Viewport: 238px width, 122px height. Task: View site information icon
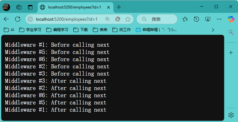pos(30,19)
